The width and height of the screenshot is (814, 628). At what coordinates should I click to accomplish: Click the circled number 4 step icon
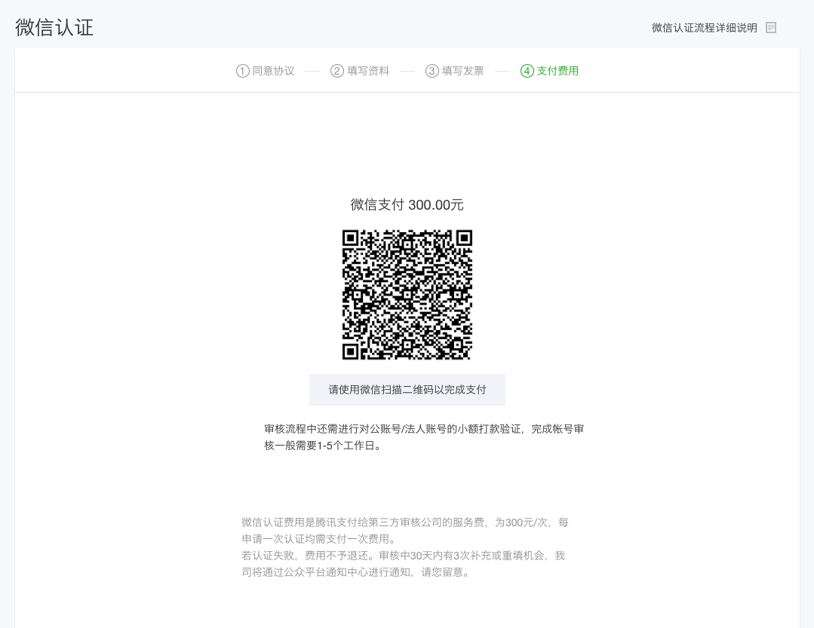point(527,71)
